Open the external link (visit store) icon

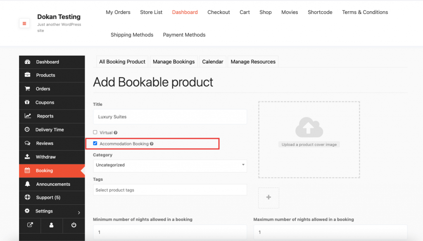point(30,225)
